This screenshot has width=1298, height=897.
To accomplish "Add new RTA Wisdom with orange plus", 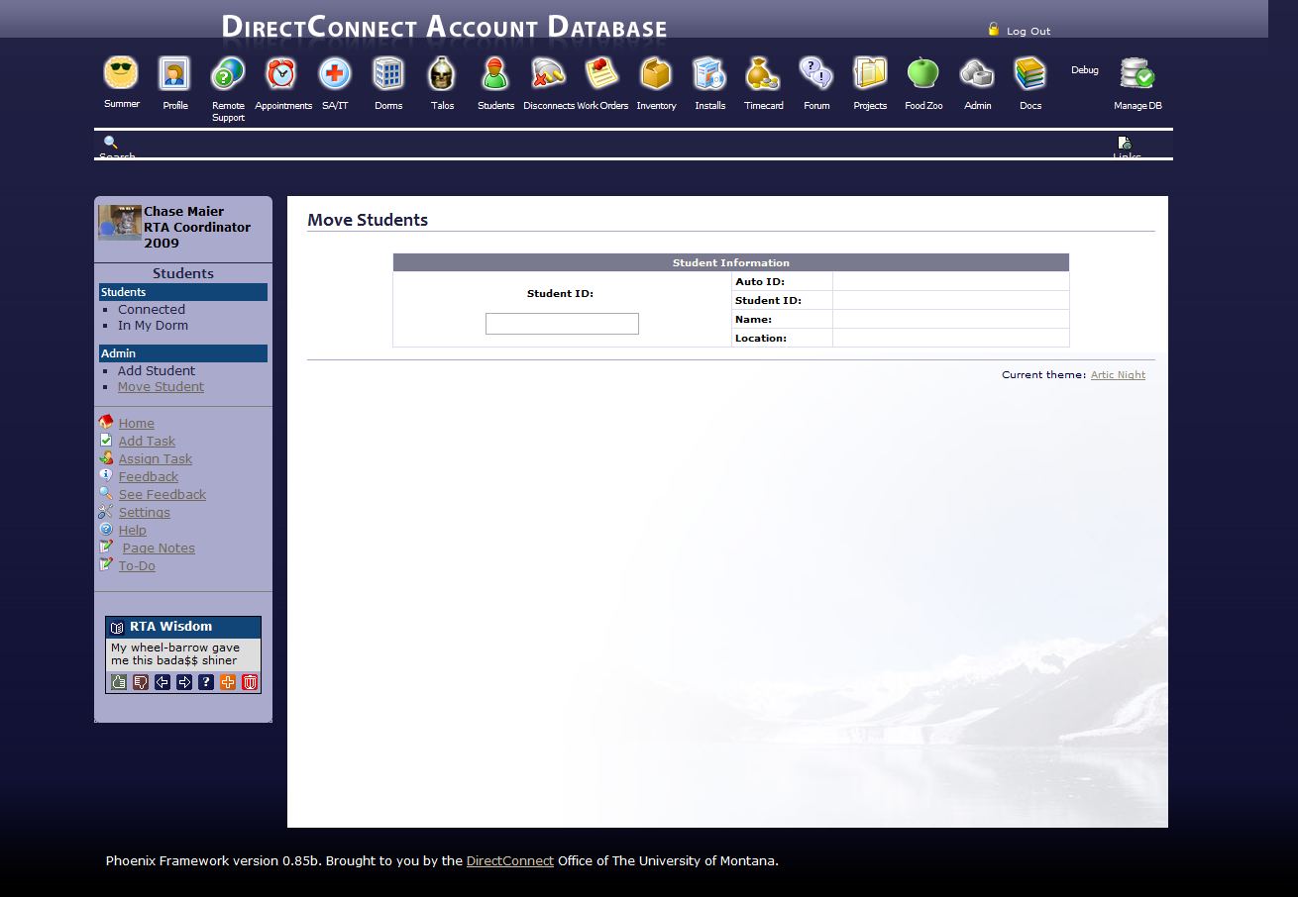I will [x=228, y=682].
